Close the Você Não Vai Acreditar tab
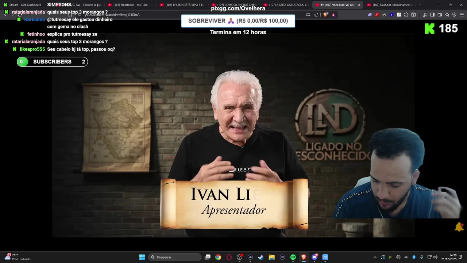 (359, 5)
